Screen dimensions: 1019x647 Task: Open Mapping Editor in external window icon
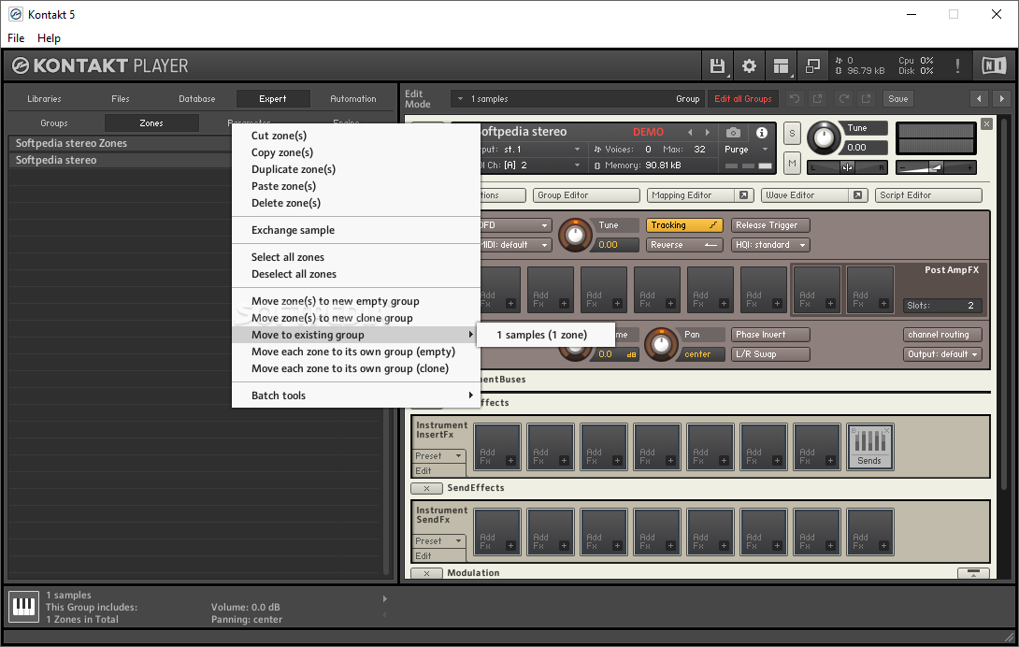point(743,195)
